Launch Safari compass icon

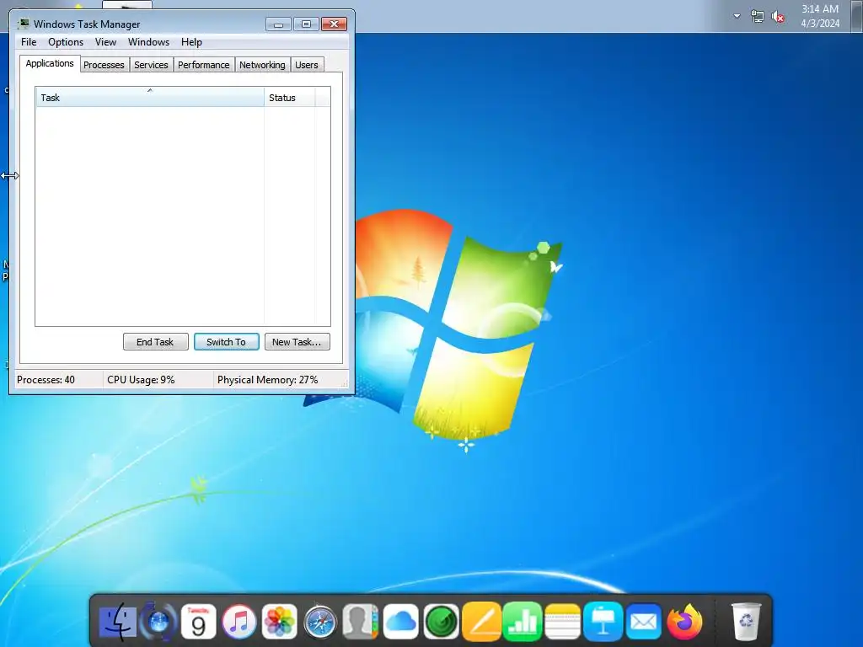coord(319,623)
